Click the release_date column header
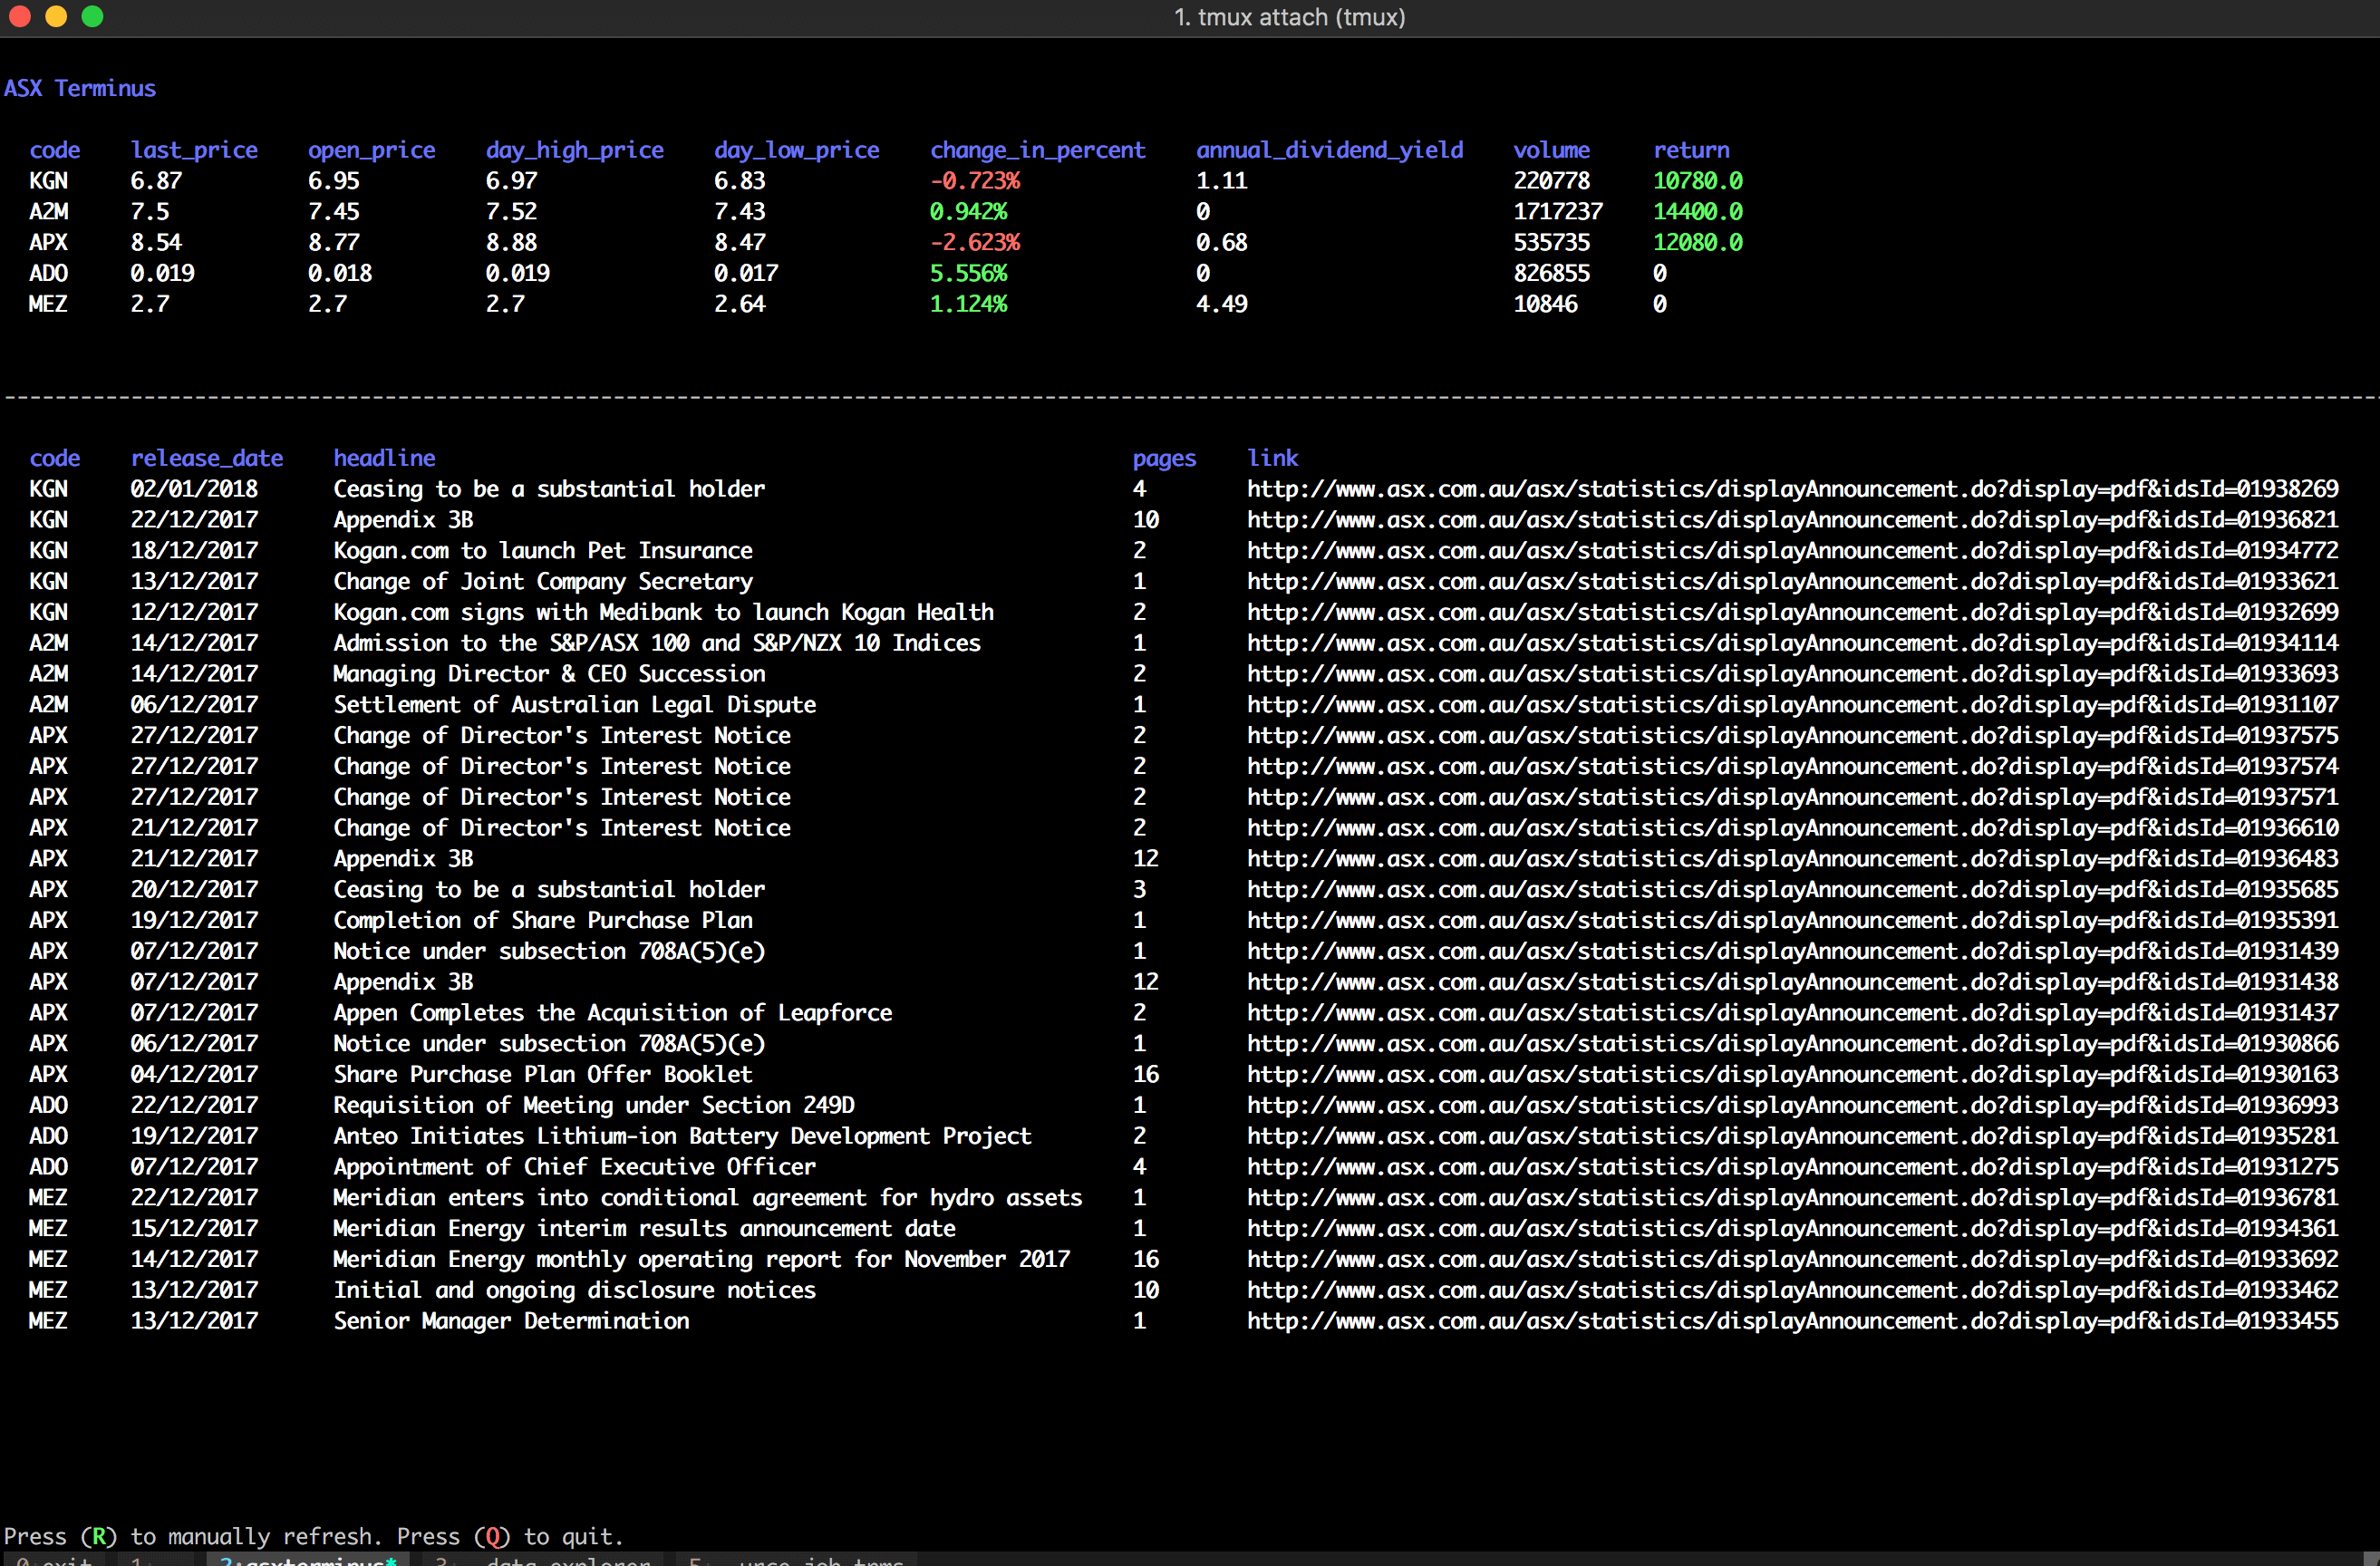2380x1566 pixels. coord(206,458)
